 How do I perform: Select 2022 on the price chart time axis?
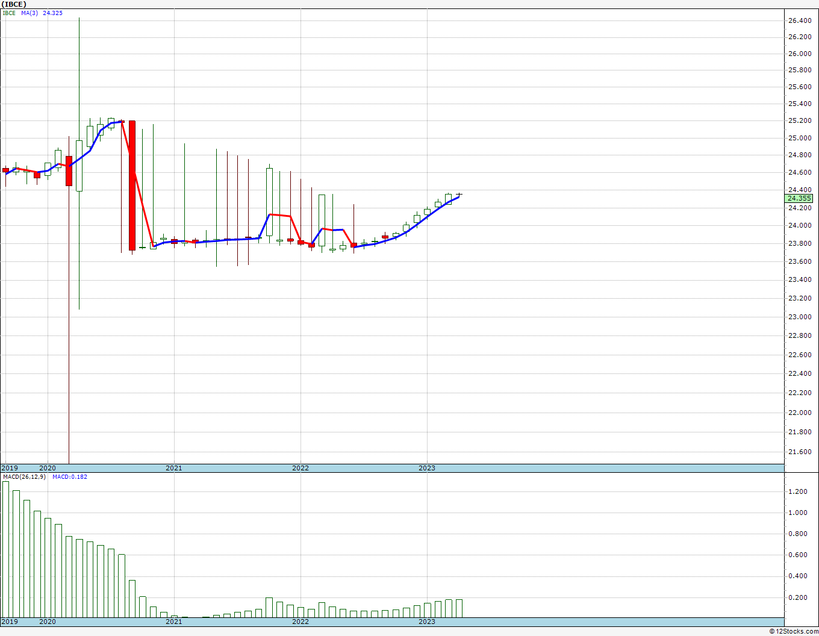(x=301, y=468)
